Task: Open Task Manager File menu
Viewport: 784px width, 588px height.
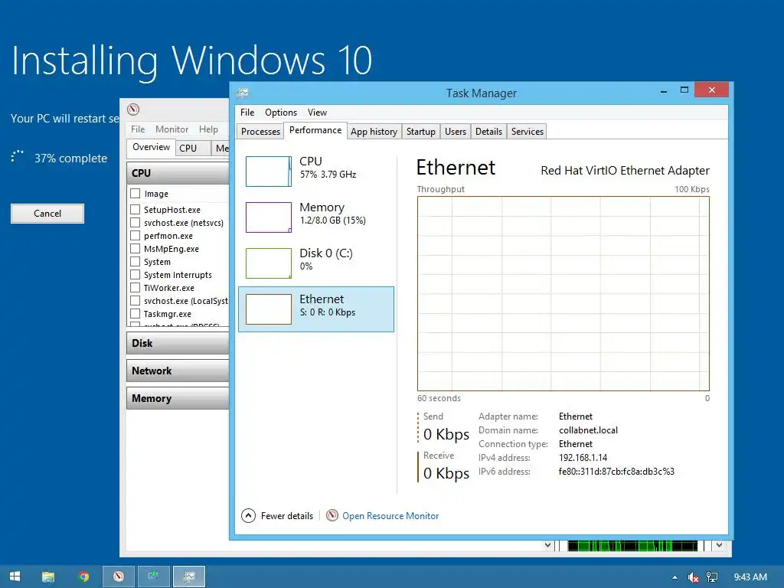Action: click(247, 113)
